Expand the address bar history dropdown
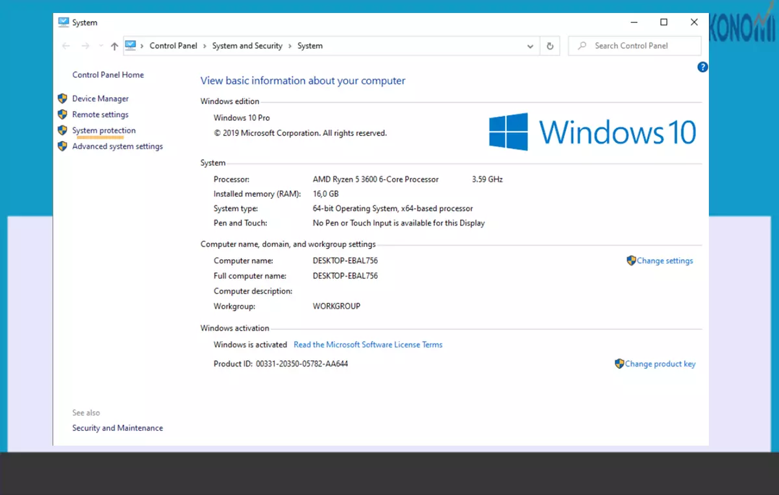The image size is (779, 495). coord(530,46)
